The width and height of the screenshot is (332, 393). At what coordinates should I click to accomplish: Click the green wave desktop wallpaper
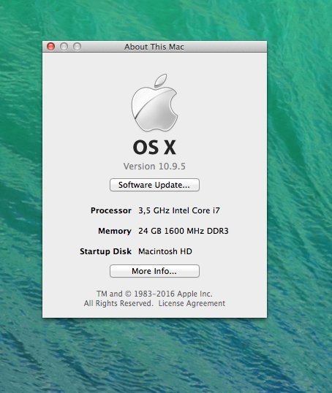point(298,175)
